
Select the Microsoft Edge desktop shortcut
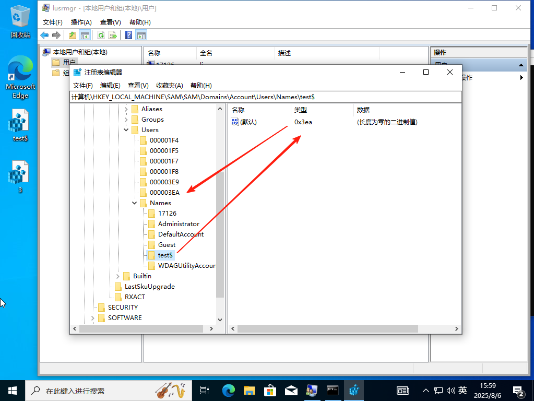coord(20,77)
